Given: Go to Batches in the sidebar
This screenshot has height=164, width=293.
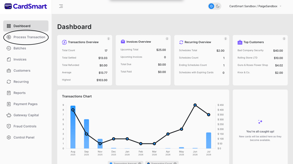Looking at the screenshot, I should click(26, 48).
